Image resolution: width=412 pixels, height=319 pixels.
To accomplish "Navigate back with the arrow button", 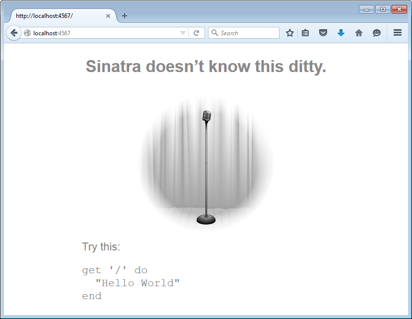I will pyautogui.click(x=13, y=33).
